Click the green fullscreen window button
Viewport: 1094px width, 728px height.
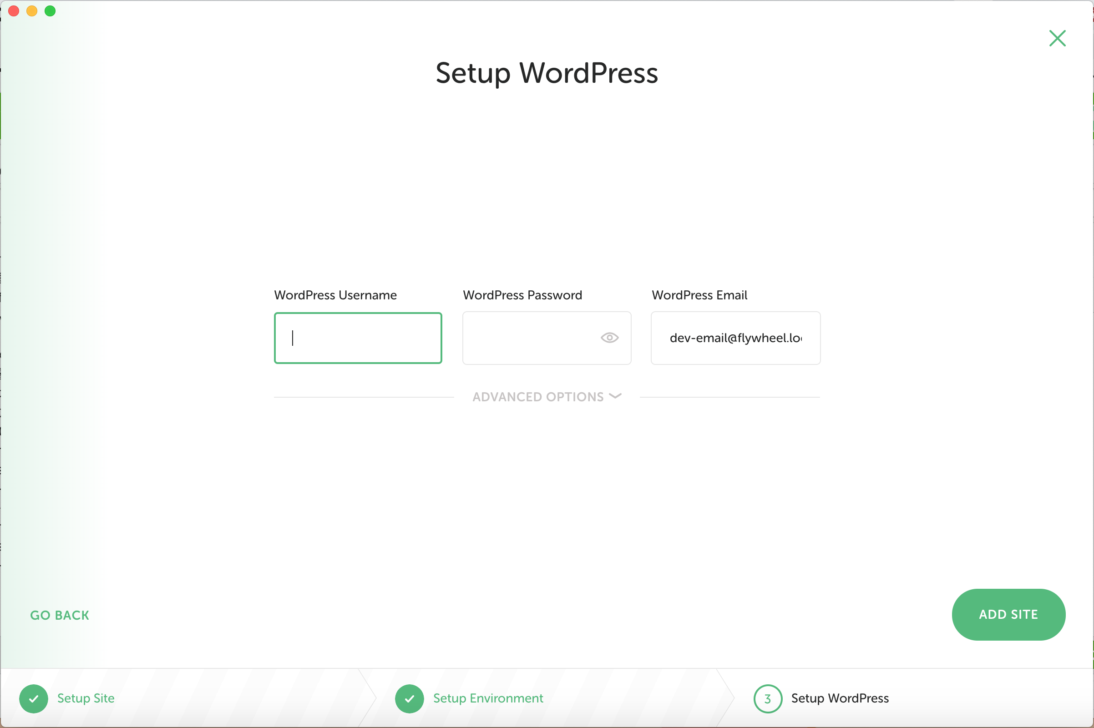(x=50, y=10)
